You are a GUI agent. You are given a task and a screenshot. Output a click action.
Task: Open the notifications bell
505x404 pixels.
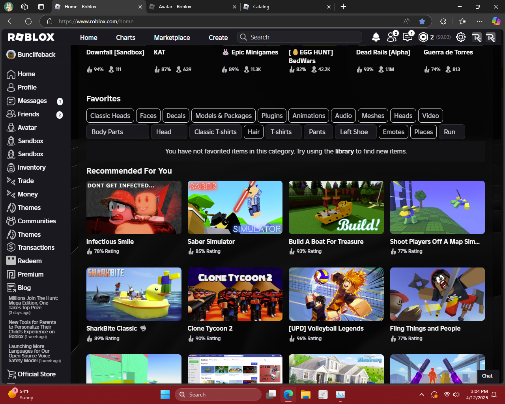[376, 37]
